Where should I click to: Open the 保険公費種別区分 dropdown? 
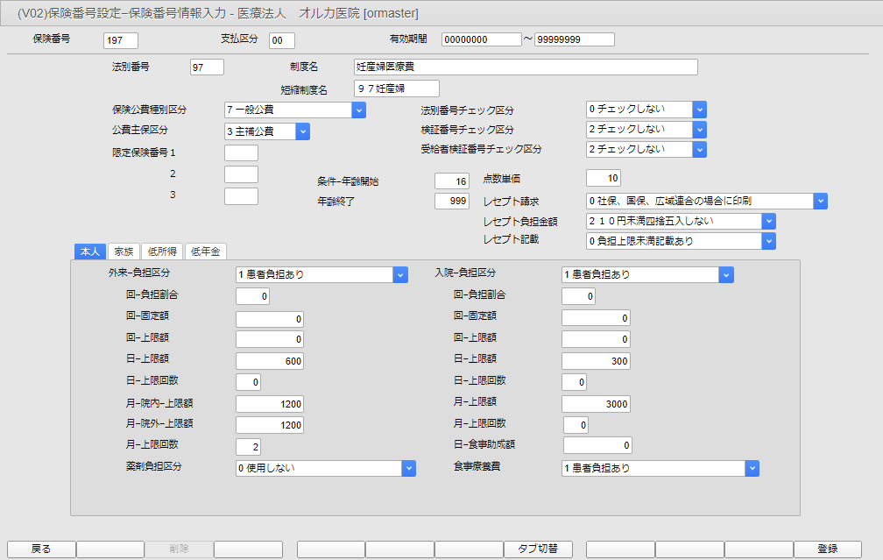tap(358, 110)
